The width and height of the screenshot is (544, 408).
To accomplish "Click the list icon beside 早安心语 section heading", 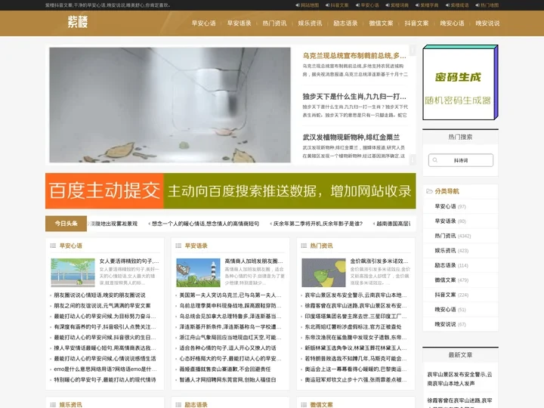I will [53, 246].
